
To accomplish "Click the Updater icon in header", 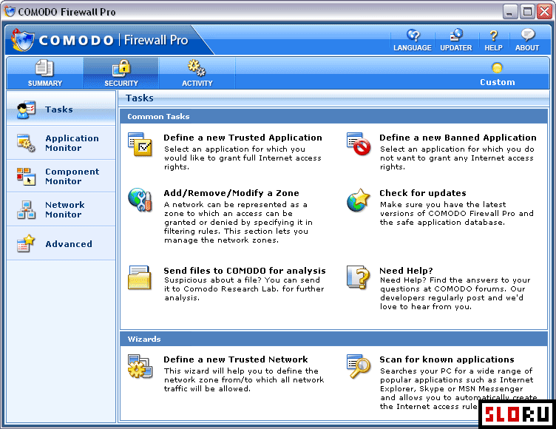I will (x=456, y=35).
